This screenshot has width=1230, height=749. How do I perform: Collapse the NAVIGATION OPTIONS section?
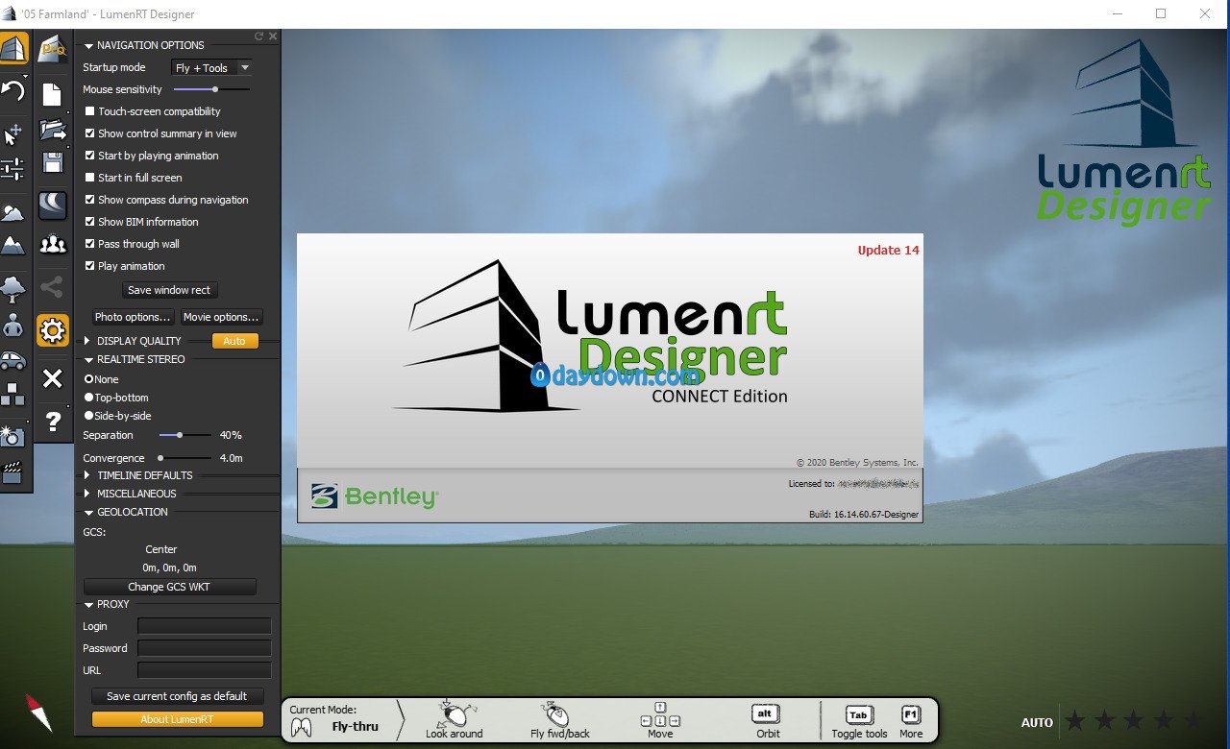click(88, 45)
